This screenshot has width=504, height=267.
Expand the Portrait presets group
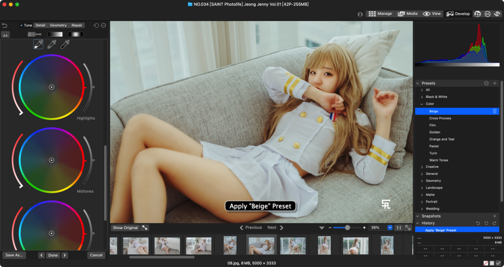pos(422,202)
